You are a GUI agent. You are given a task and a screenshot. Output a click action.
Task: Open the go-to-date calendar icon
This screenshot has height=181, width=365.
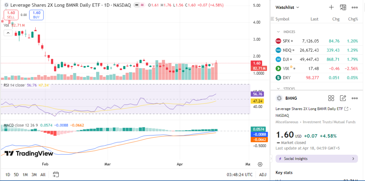[56, 174]
